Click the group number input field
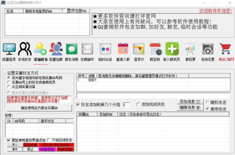 point(126,105)
